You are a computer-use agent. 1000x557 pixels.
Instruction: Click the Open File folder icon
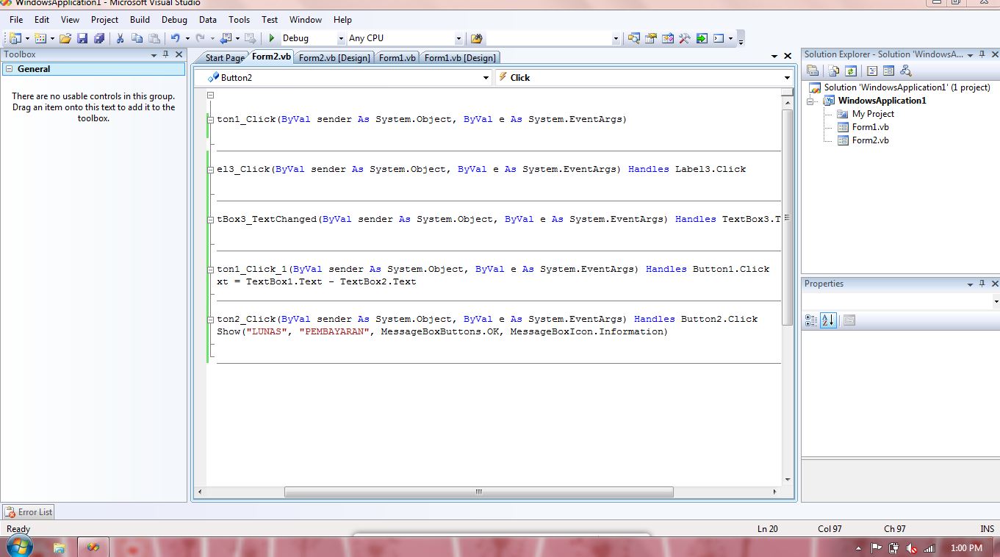(x=65, y=38)
